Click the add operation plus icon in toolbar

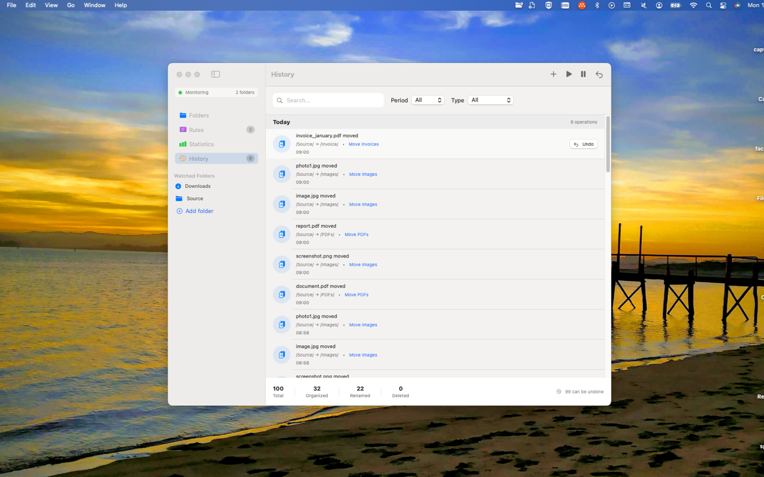click(x=553, y=74)
